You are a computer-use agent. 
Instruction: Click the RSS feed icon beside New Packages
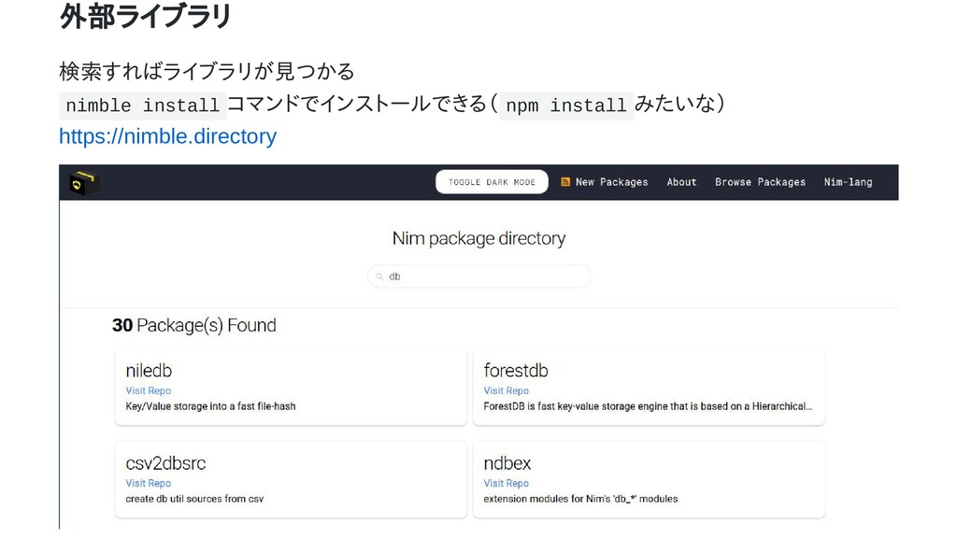tap(565, 182)
